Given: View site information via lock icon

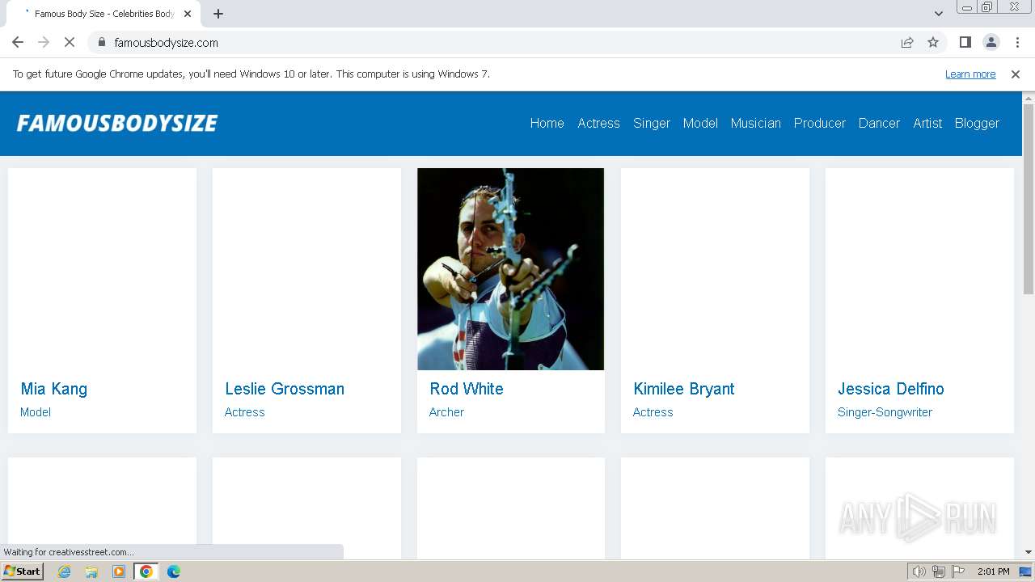Looking at the screenshot, I should pos(101,42).
